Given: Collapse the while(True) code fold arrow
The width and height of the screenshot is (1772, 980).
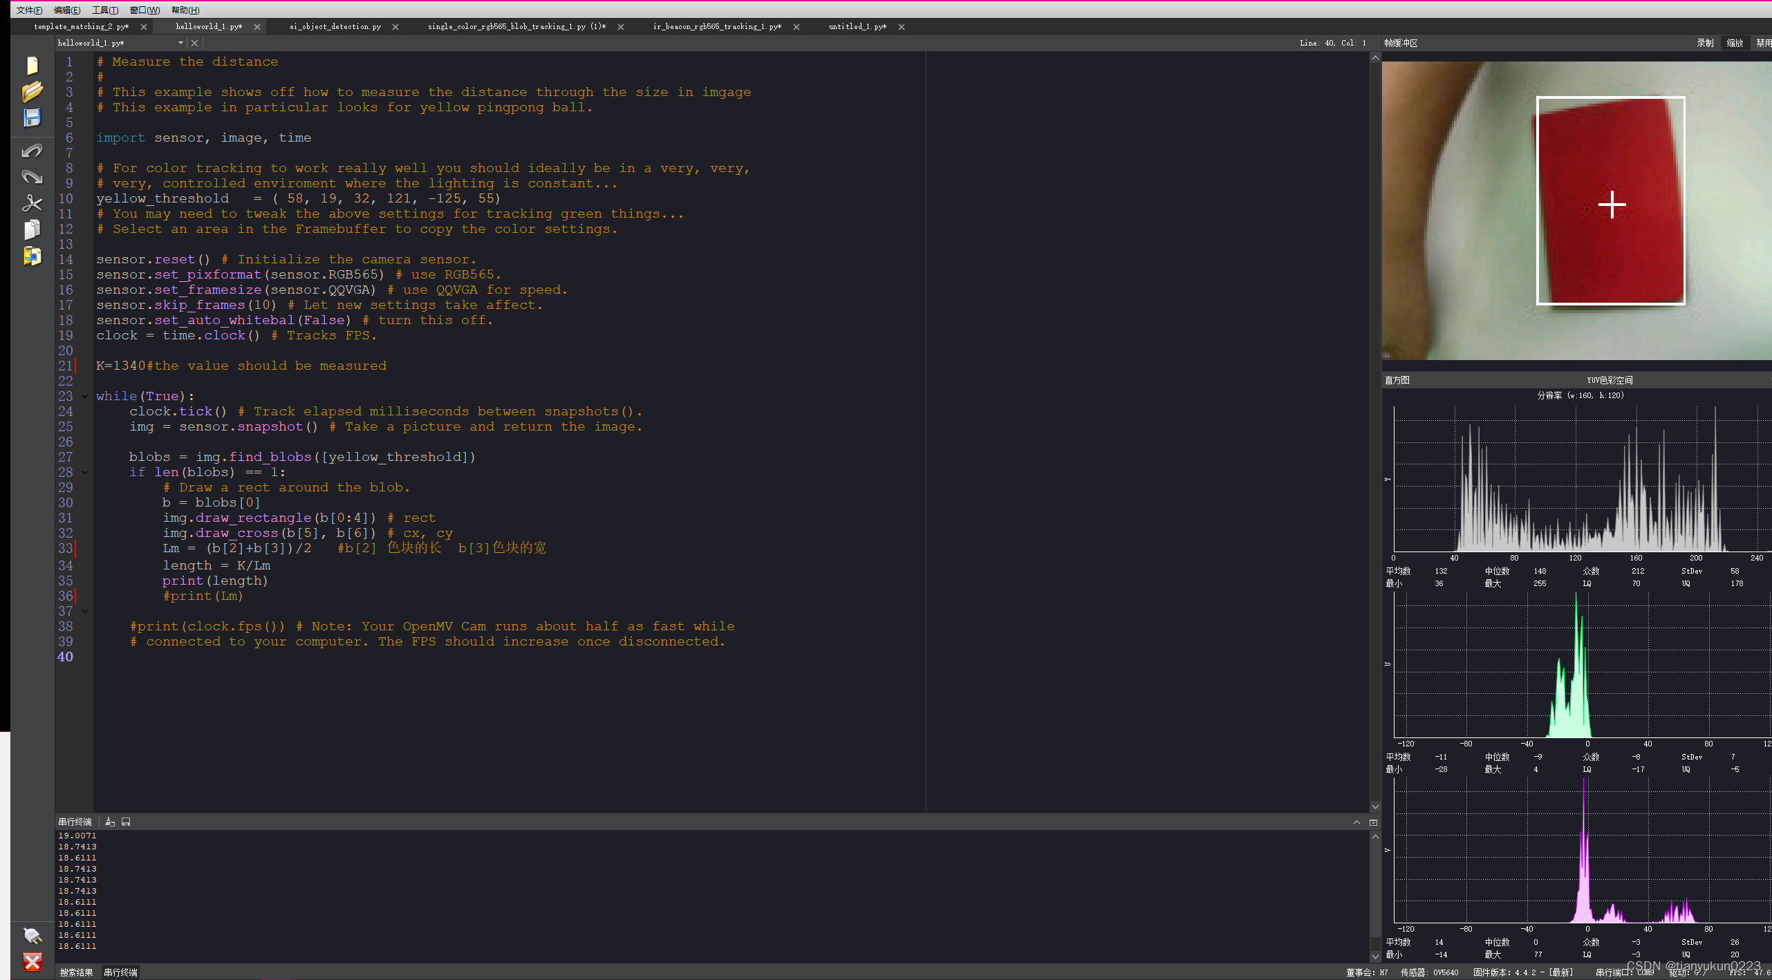Looking at the screenshot, I should click(85, 396).
